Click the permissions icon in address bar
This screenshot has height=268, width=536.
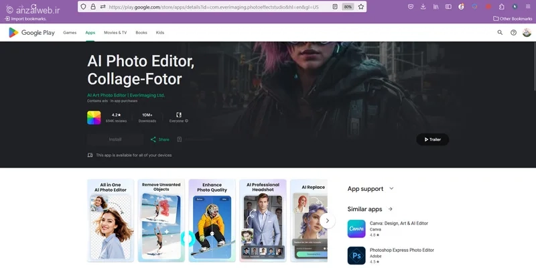pos(103,7)
